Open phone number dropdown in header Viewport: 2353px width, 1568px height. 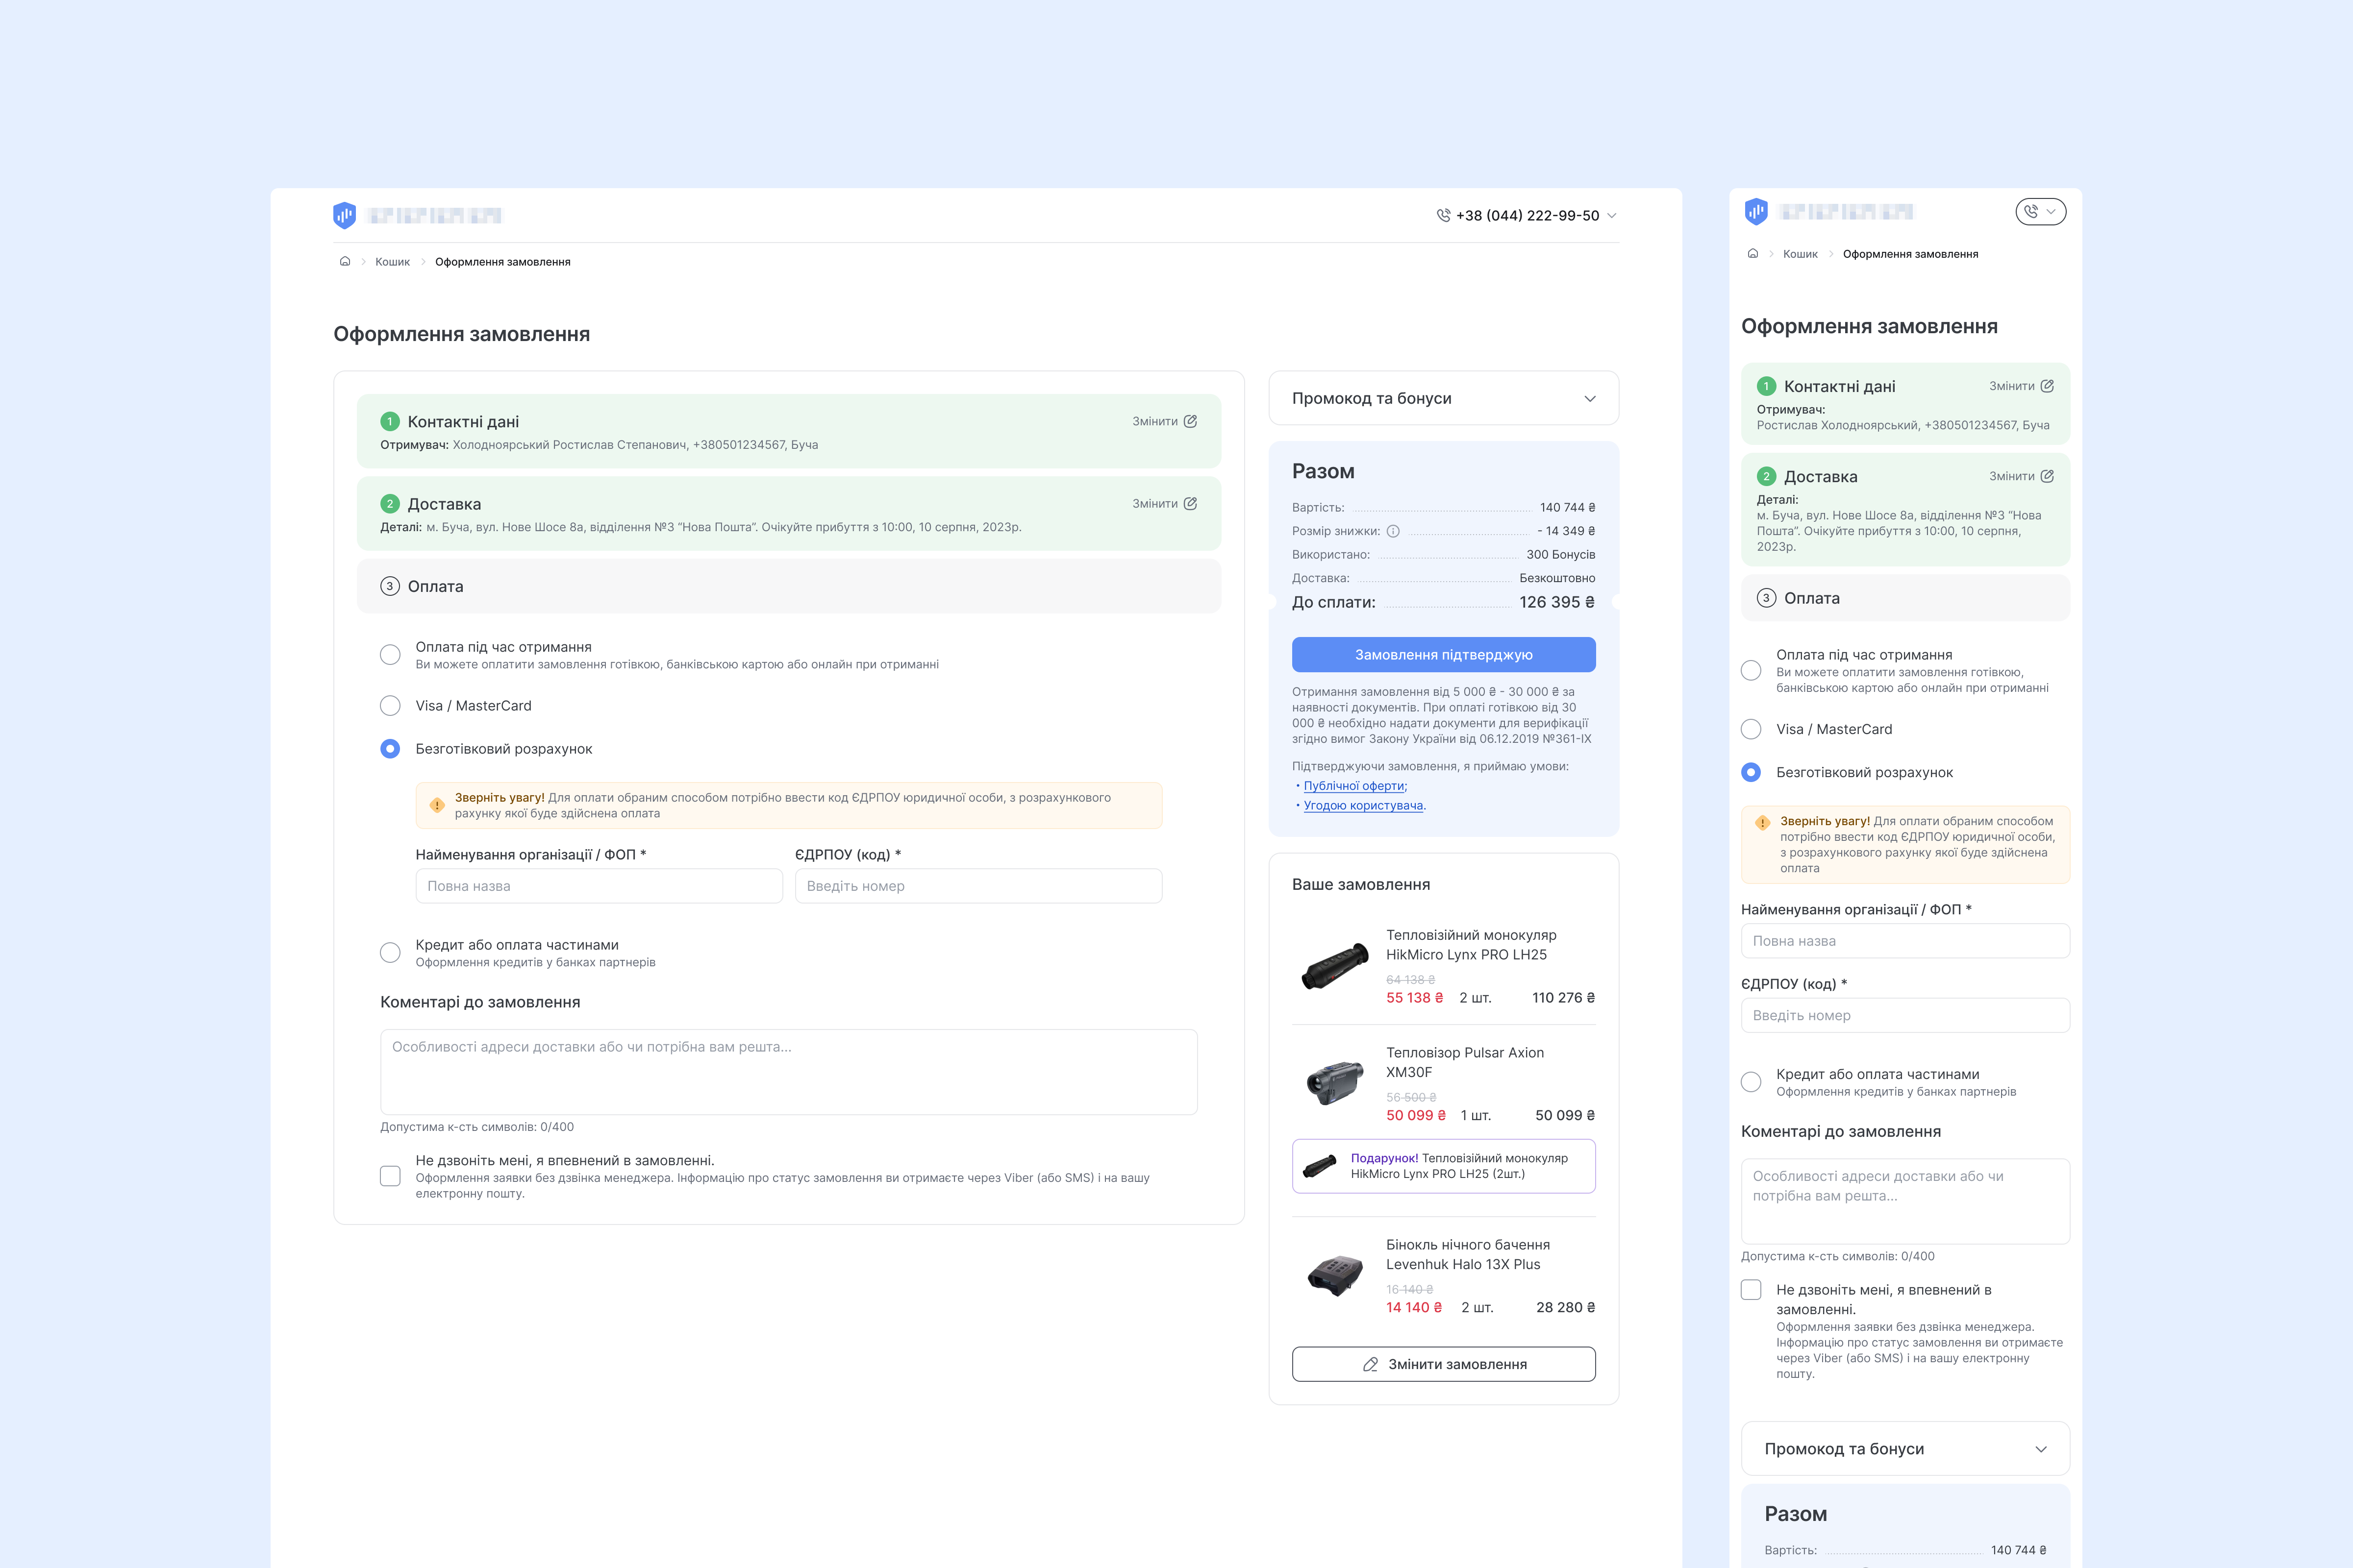[1612, 216]
